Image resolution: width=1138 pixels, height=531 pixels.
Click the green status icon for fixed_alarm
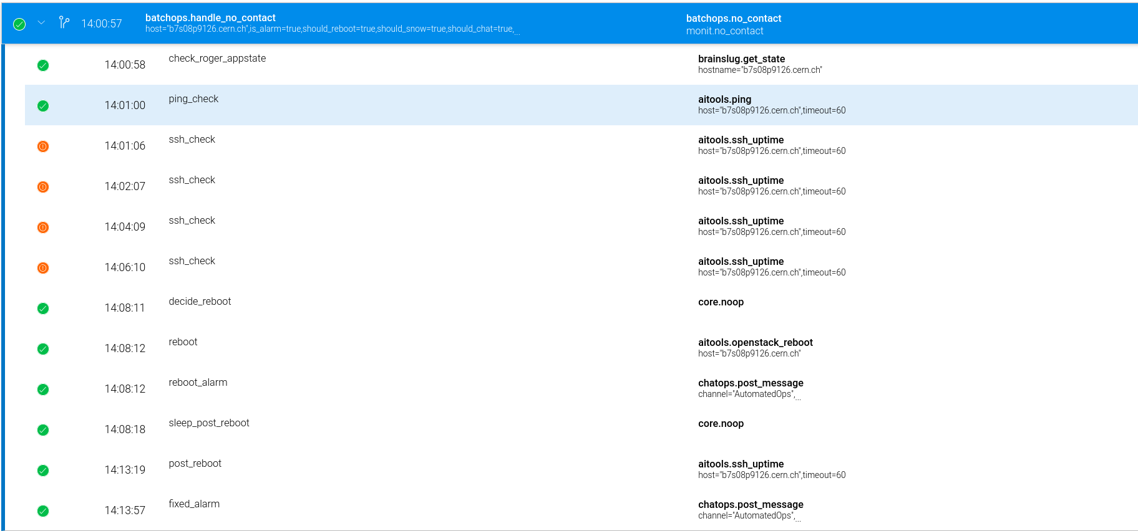pos(43,511)
